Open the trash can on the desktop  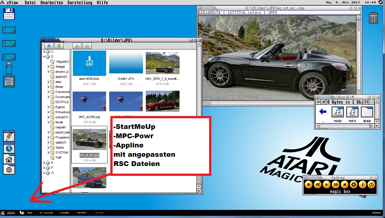point(373,17)
